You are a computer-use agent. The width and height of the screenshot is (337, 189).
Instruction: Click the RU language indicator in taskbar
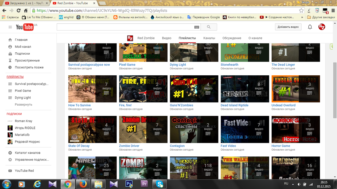(286, 183)
